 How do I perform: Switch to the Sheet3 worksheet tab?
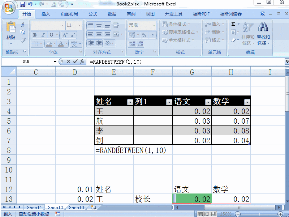76,208
